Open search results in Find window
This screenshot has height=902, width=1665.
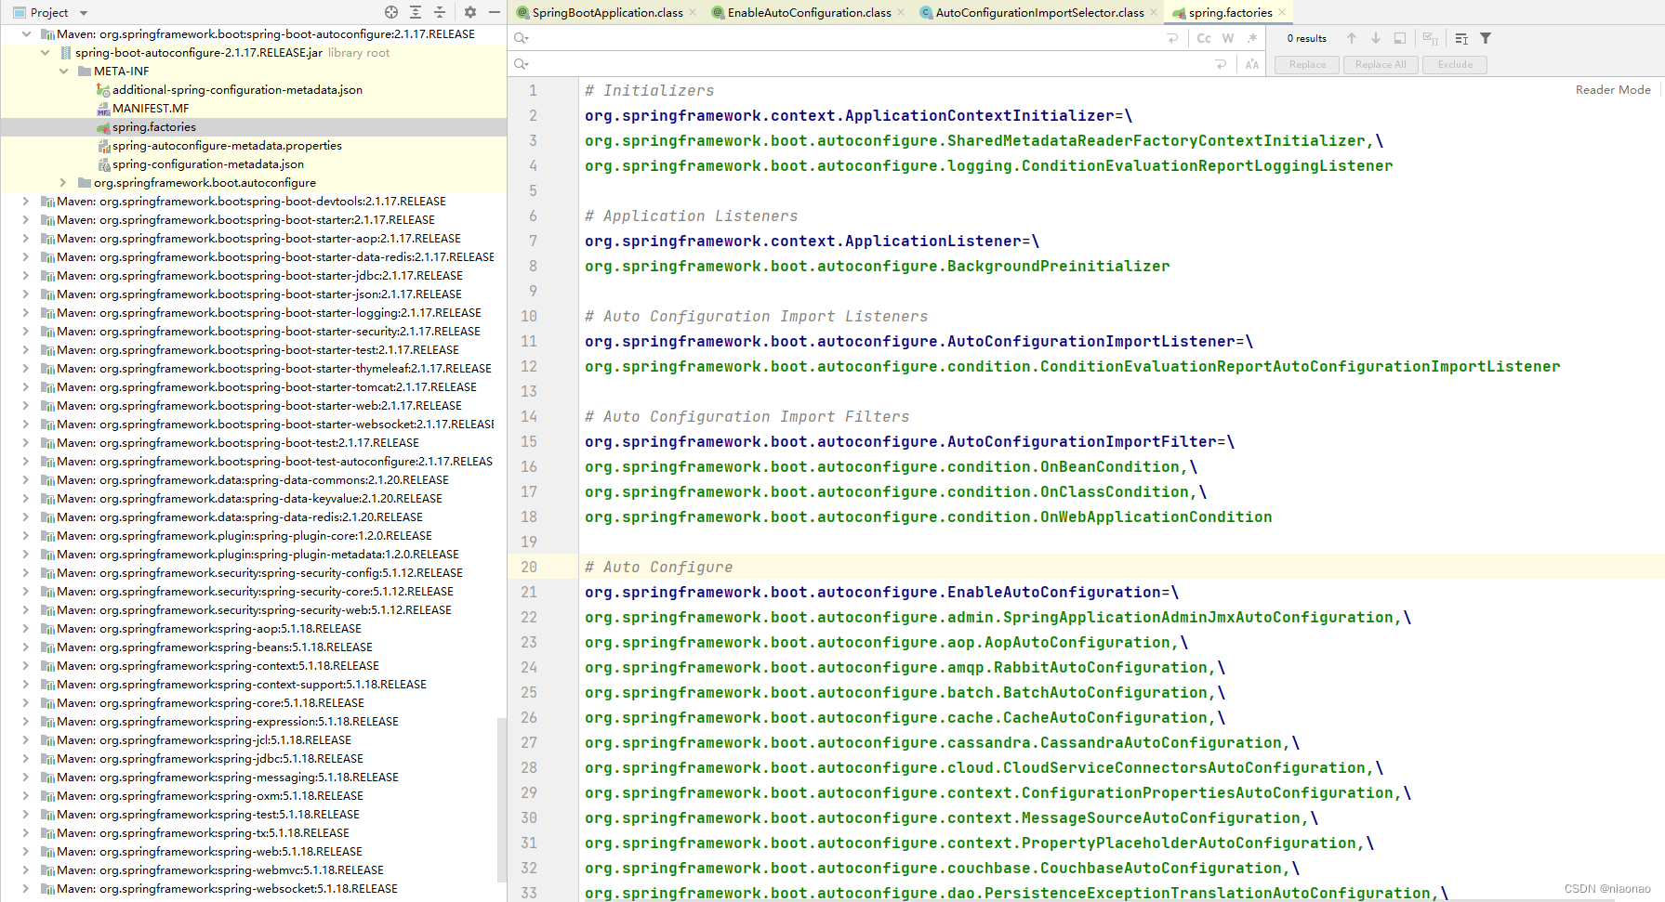point(1400,38)
